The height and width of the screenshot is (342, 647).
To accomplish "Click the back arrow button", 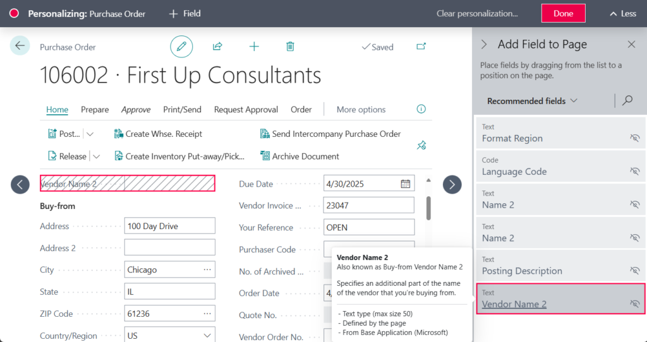I will coord(20,45).
